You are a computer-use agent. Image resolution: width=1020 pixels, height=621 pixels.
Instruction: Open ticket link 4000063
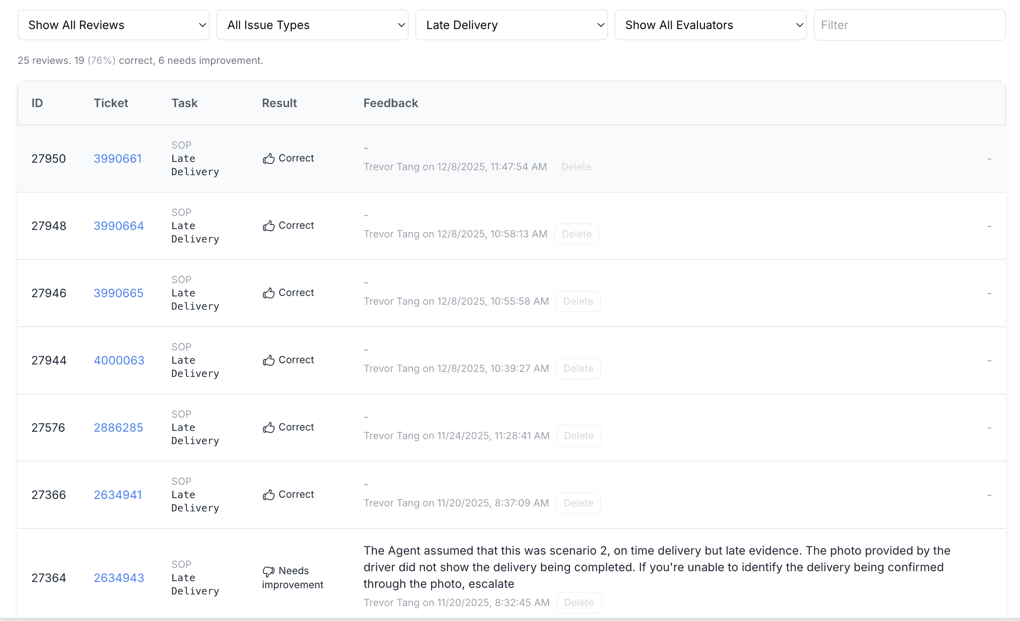coord(119,360)
